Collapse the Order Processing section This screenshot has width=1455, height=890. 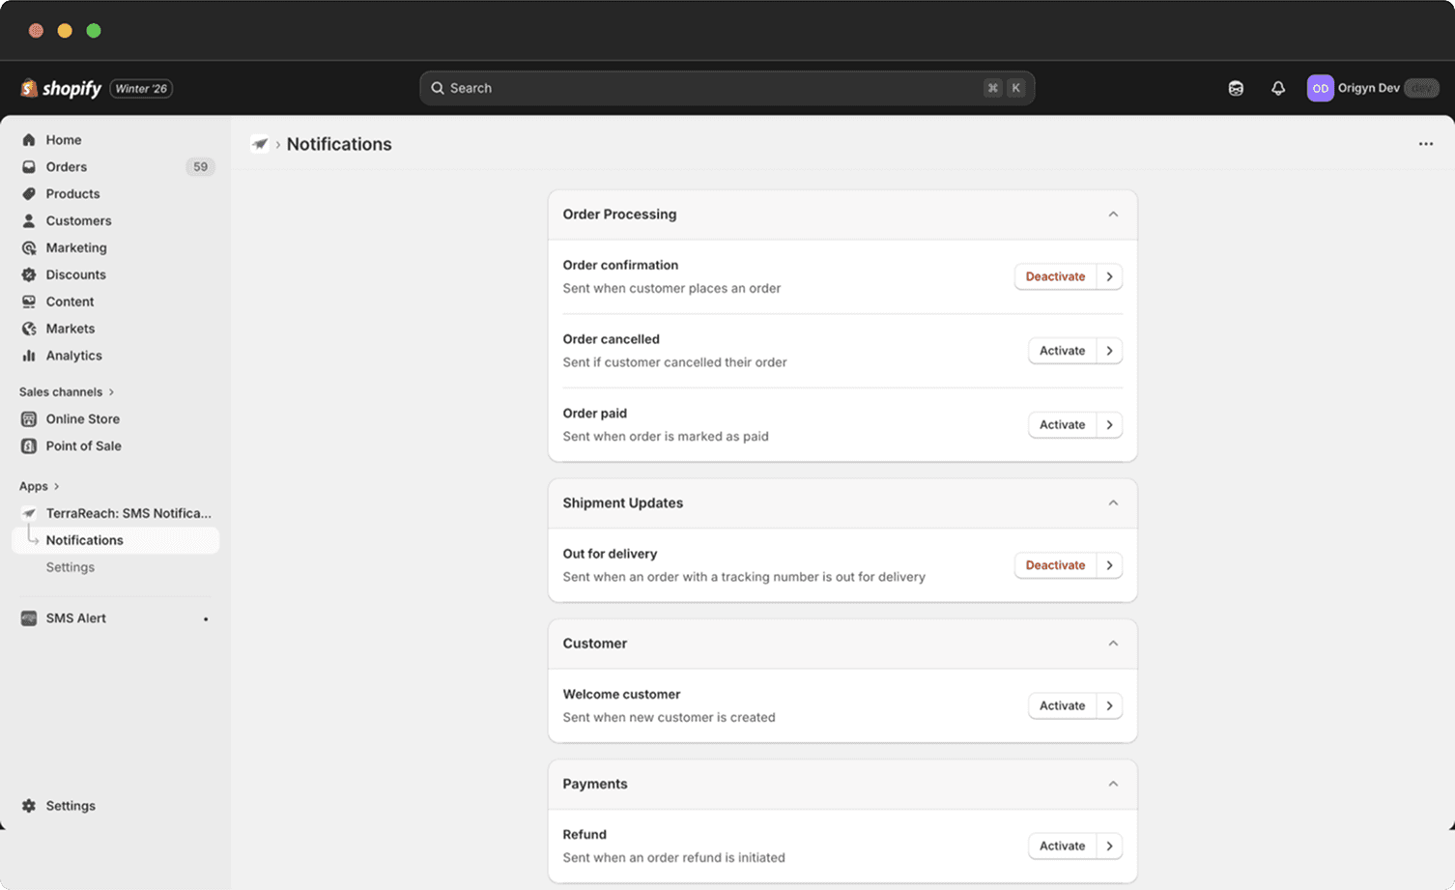click(1113, 214)
